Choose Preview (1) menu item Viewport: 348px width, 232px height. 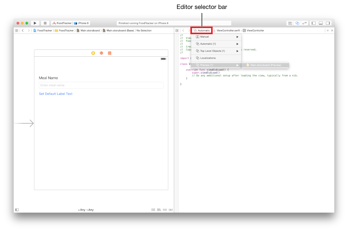click(x=216, y=65)
